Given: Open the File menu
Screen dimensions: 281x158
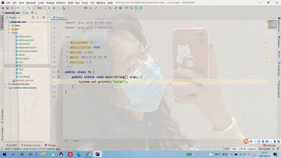Looking at the screenshot, I should (x=8, y=3).
